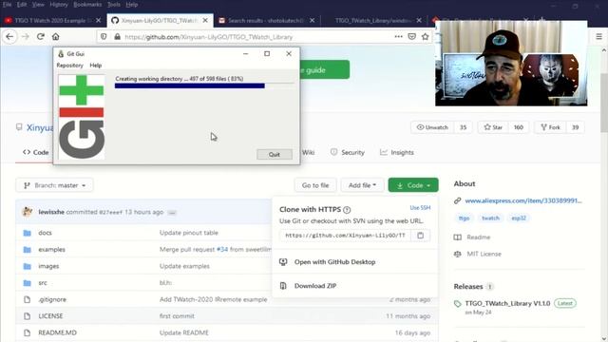
Task: Open Repository menu in Git Gui
Action: click(x=69, y=66)
